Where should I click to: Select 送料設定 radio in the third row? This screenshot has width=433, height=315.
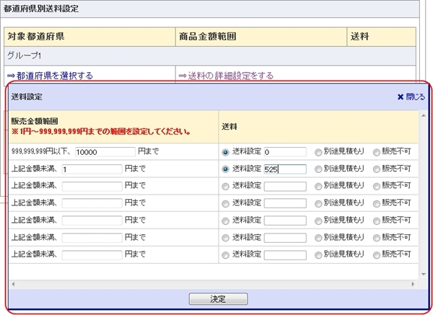point(226,187)
